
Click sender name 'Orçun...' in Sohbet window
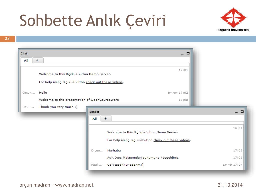[x=97, y=151]
